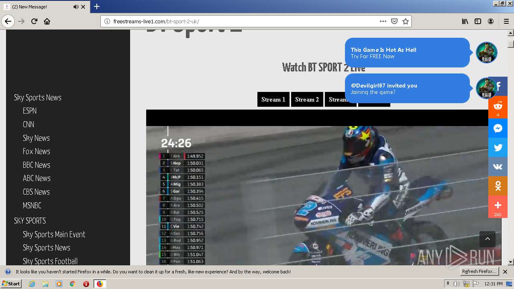Viewport: 514px width, 289px height.
Task: Toggle the sidebar view icon
Action: [478, 21]
